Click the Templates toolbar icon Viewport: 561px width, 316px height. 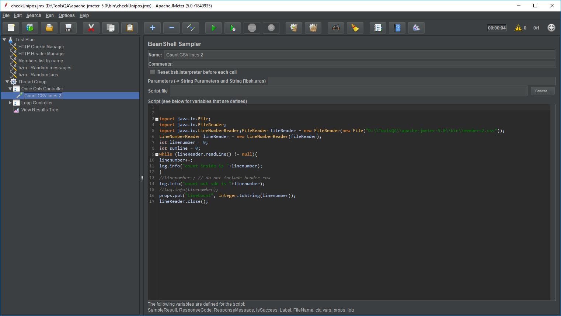pyautogui.click(x=30, y=28)
